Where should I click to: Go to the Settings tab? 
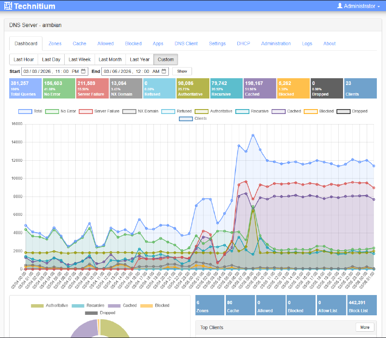(217, 43)
